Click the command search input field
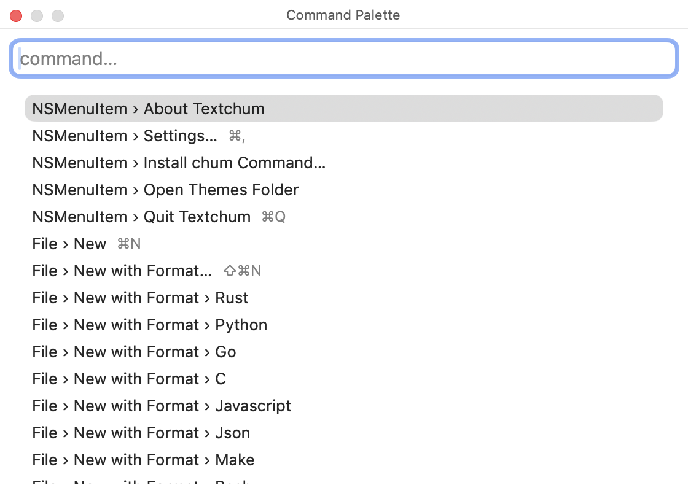This screenshot has width=688, height=496. [344, 59]
